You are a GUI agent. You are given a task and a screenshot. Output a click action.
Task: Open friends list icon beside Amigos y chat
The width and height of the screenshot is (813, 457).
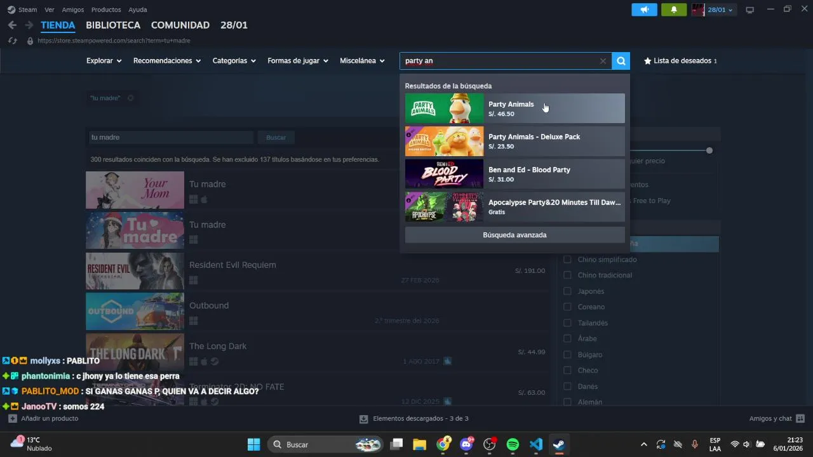coord(800,418)
